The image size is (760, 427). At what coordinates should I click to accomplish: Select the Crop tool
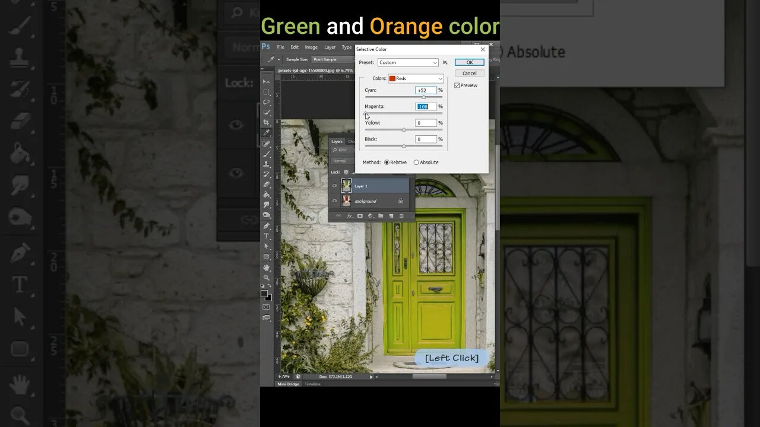point(267,123)
